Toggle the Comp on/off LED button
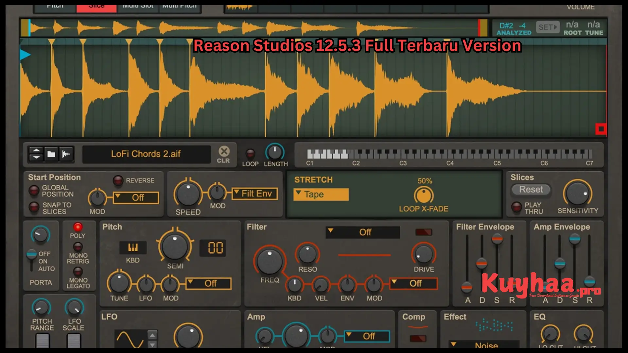628x353 pixels. [x=418, y=338]
